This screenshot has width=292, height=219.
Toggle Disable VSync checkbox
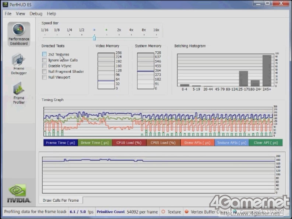tap(45, 66)
